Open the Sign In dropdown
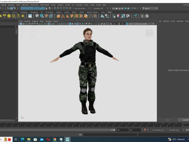The width and height of the screenshot is (189, 142). 150,8
